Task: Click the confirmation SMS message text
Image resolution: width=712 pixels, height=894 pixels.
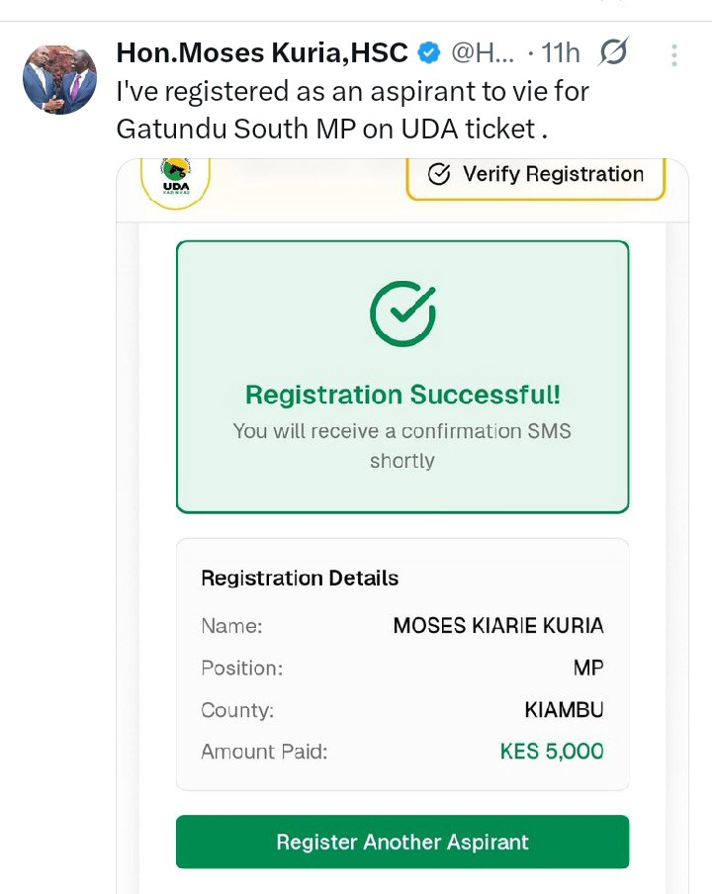Action: 402,446
